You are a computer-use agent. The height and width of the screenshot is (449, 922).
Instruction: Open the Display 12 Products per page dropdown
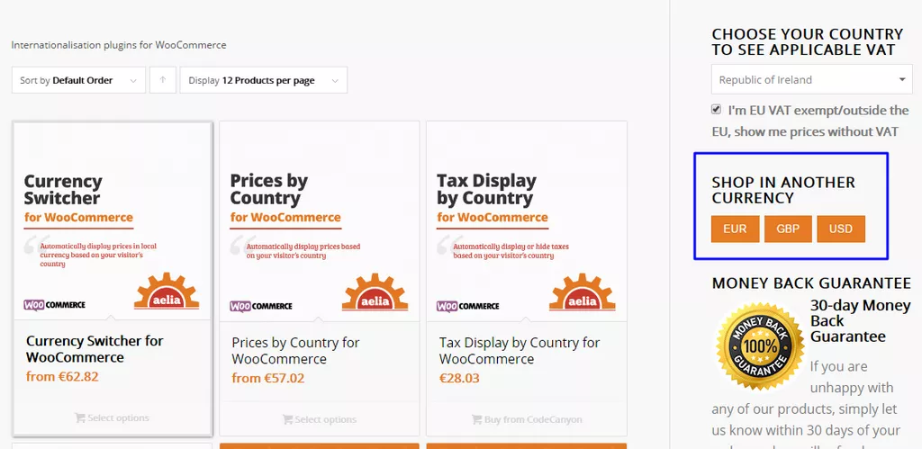click(264, 80)
